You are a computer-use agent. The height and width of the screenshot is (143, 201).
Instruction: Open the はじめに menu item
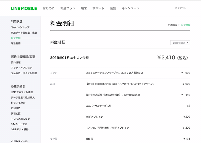(x=49, y=8)
